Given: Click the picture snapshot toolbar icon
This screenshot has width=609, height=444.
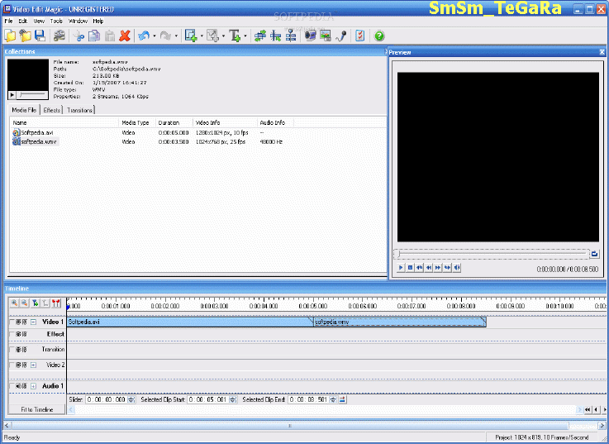Looking at the screenshot, I should point(326,36).
